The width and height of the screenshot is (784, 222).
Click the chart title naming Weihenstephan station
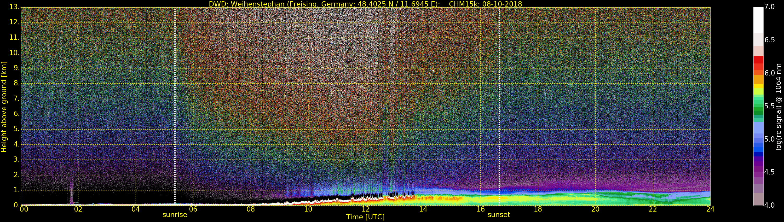point(365,4)
